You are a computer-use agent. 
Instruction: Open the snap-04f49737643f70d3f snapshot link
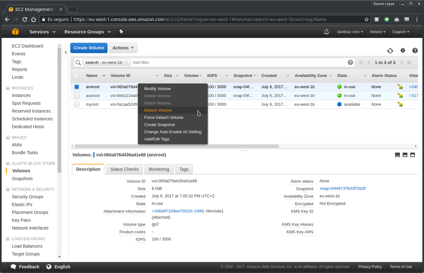coord(342,188)
